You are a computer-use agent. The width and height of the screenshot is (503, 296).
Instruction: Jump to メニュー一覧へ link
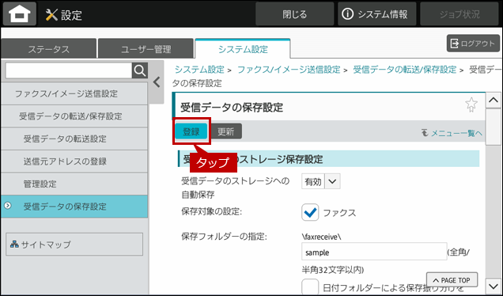click(x=452, y=133)
